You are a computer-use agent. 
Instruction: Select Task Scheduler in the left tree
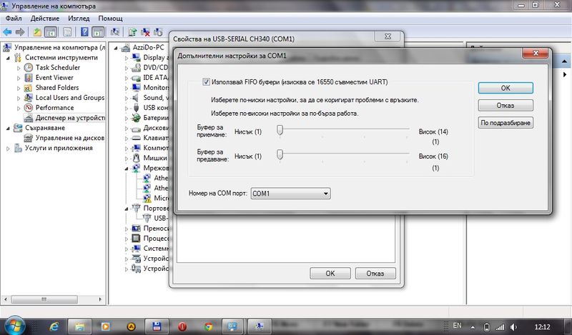pyautogui.click(x=57, y=68)
